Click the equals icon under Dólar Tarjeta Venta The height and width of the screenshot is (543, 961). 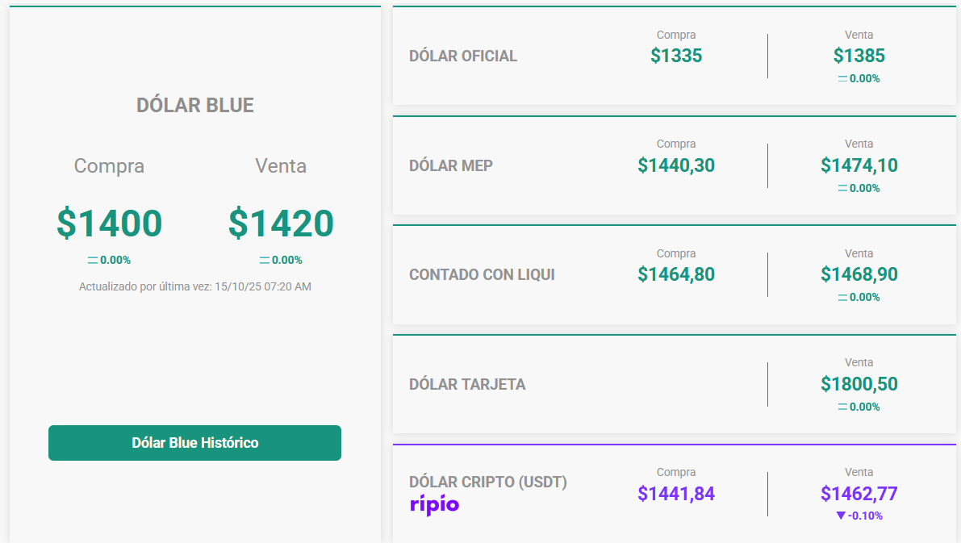[842, 407]
